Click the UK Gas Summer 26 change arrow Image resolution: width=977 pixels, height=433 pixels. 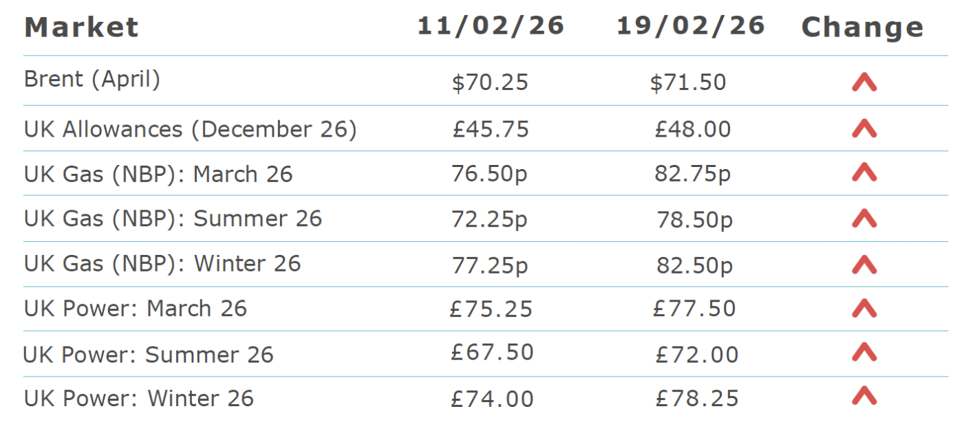[864, 219]
